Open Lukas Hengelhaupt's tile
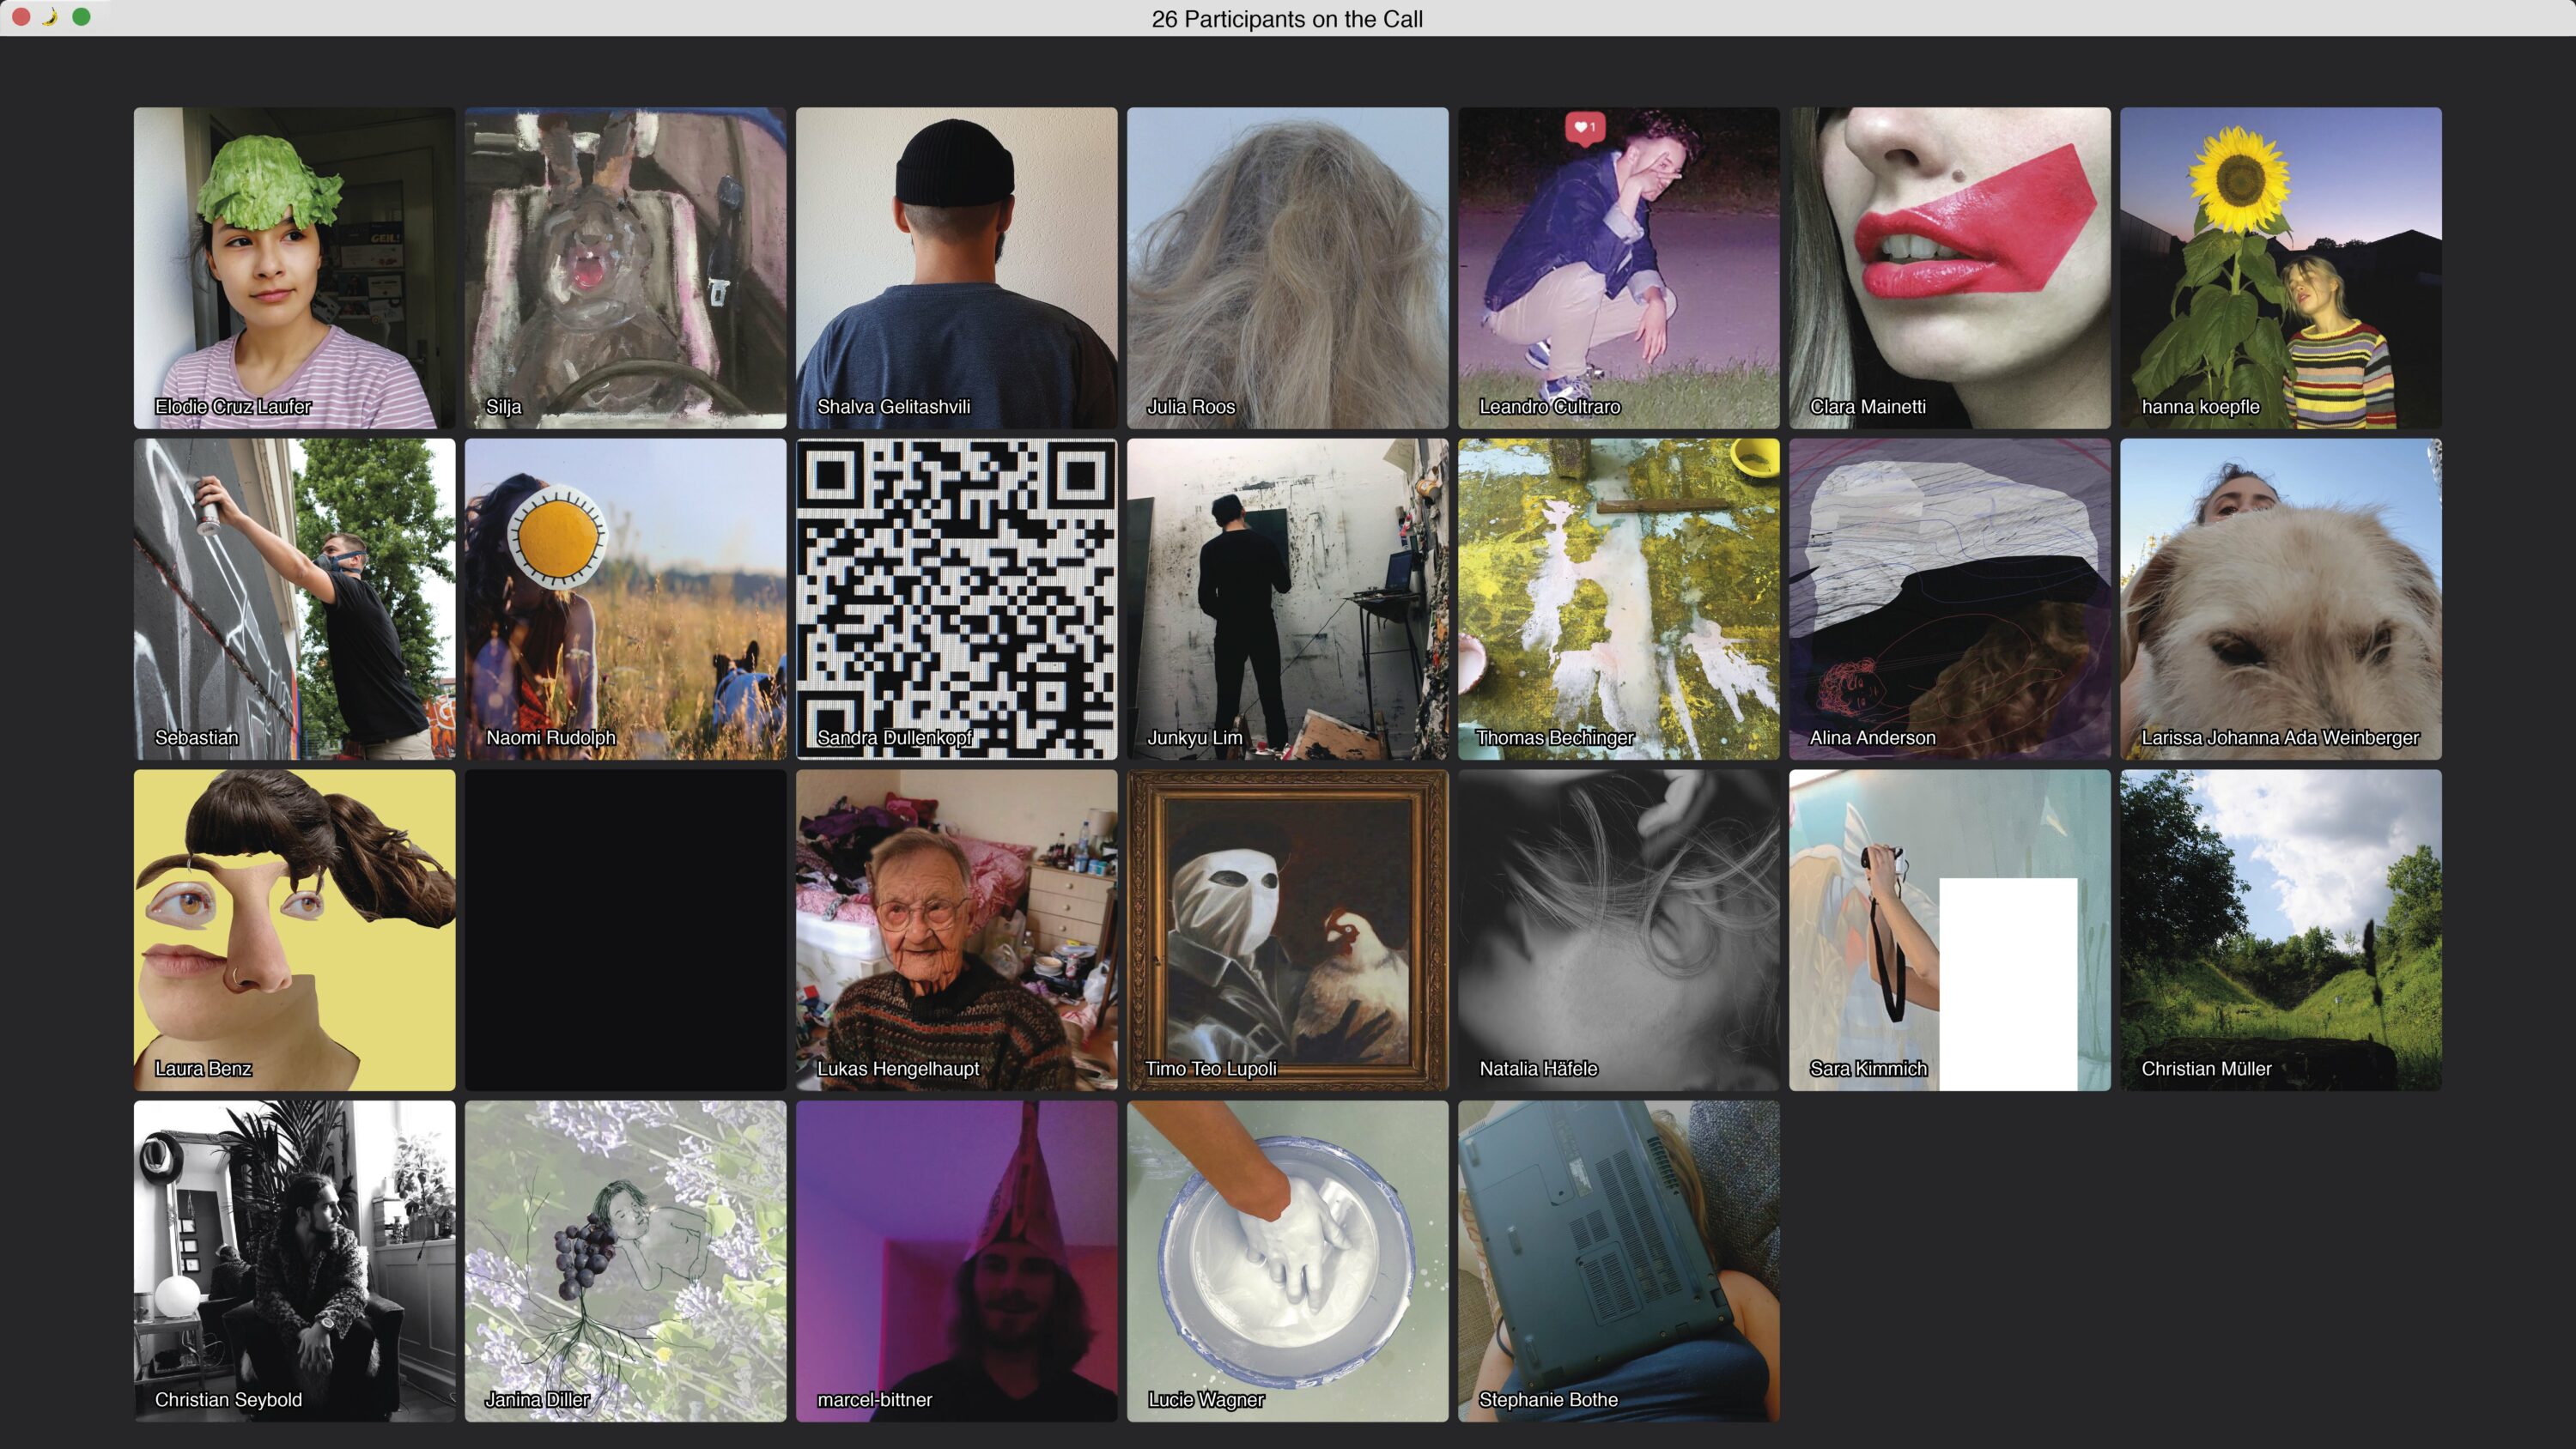 956,930
